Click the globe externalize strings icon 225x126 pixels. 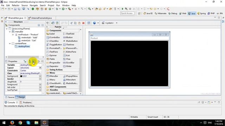tap(95, 23)
